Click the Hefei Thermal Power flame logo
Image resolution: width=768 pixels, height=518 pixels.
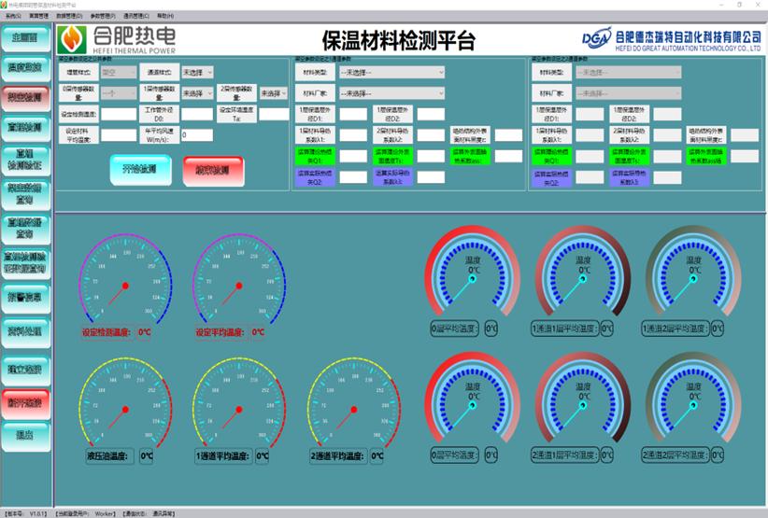pyautogui.click(x=73, y=40)
